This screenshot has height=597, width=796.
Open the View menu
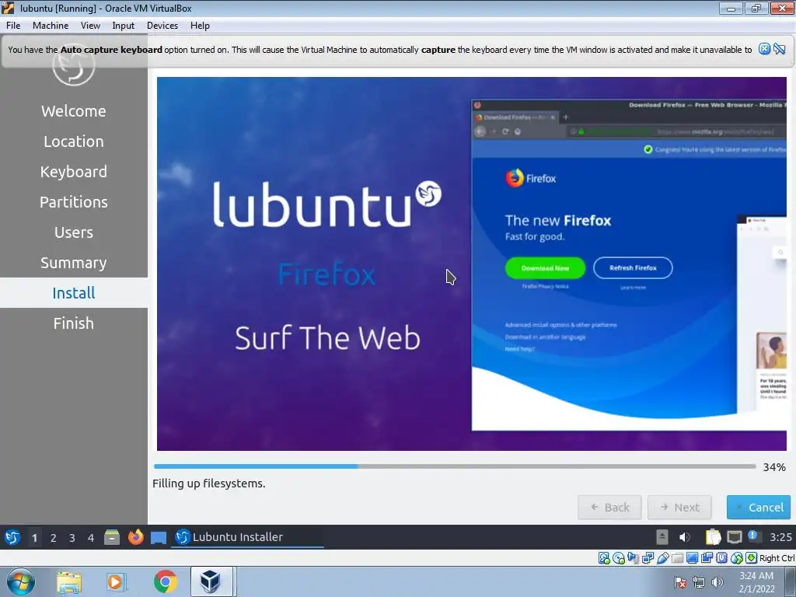click(x=90, y=26)
